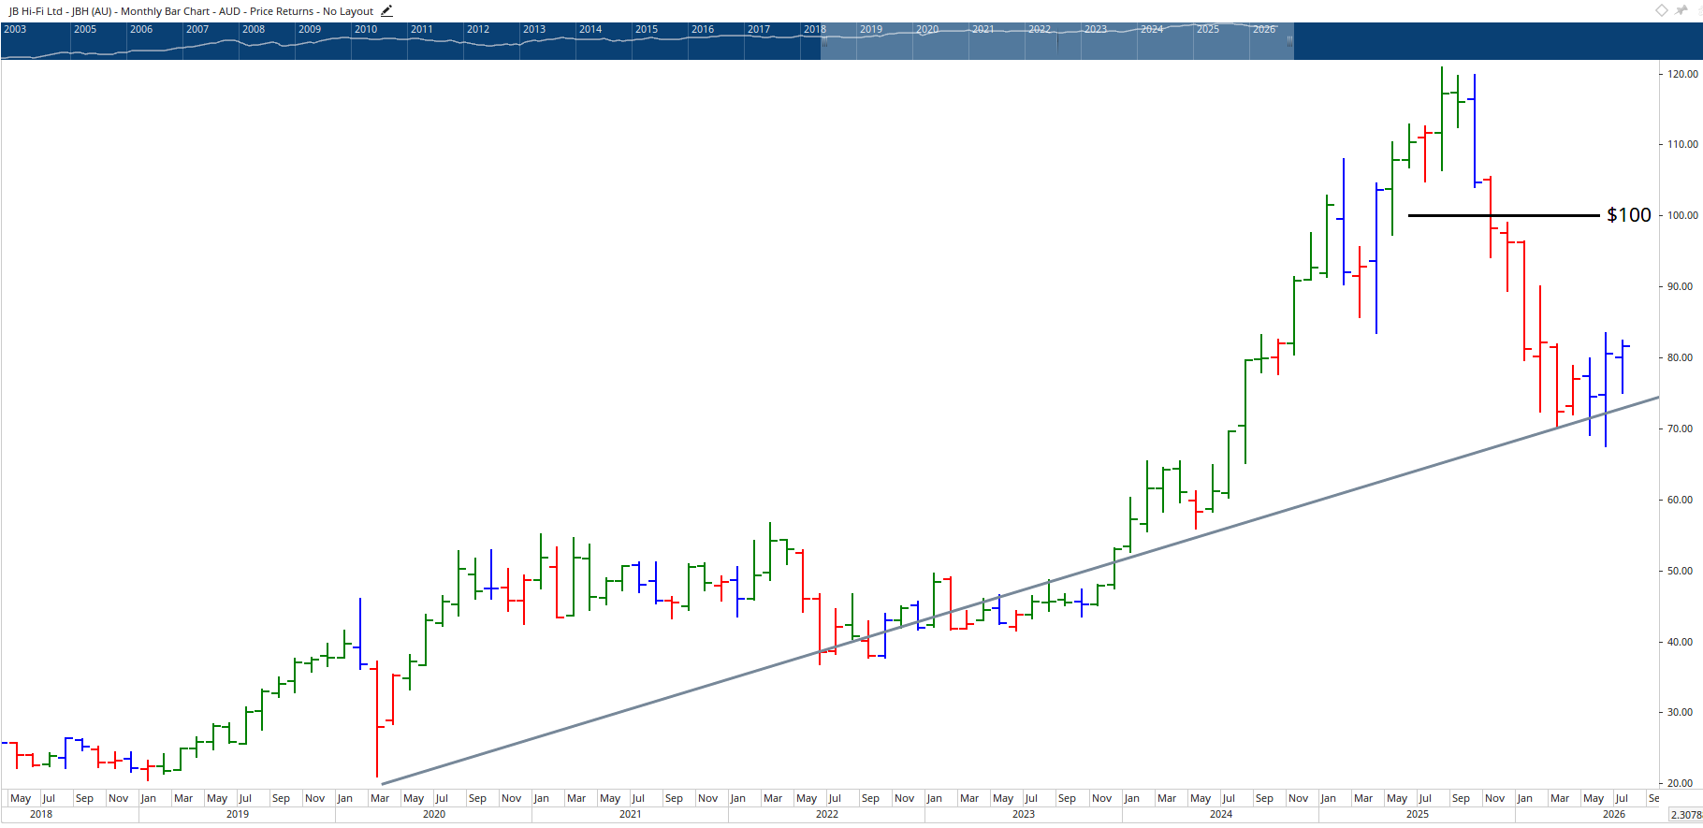Click the pencil edit icon beside chart title

[x=386, y=11]
